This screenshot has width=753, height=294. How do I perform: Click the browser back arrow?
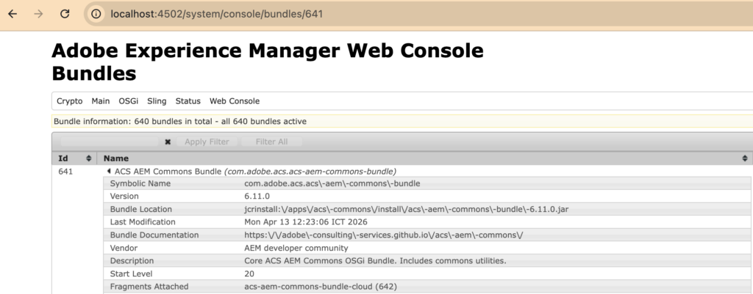pos(13,14)
